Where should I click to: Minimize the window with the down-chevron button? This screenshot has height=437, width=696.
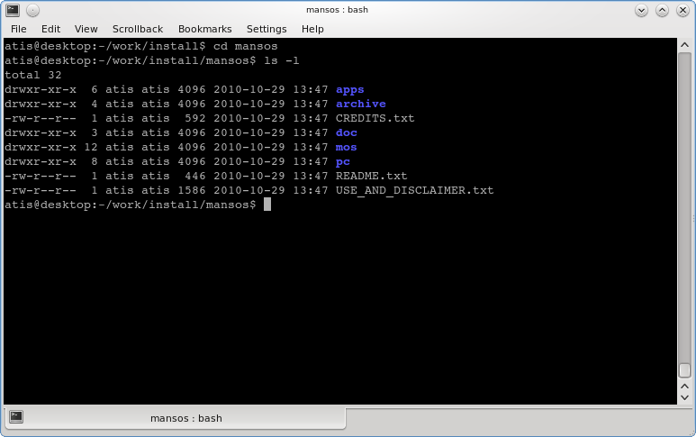tap(641, 10)
